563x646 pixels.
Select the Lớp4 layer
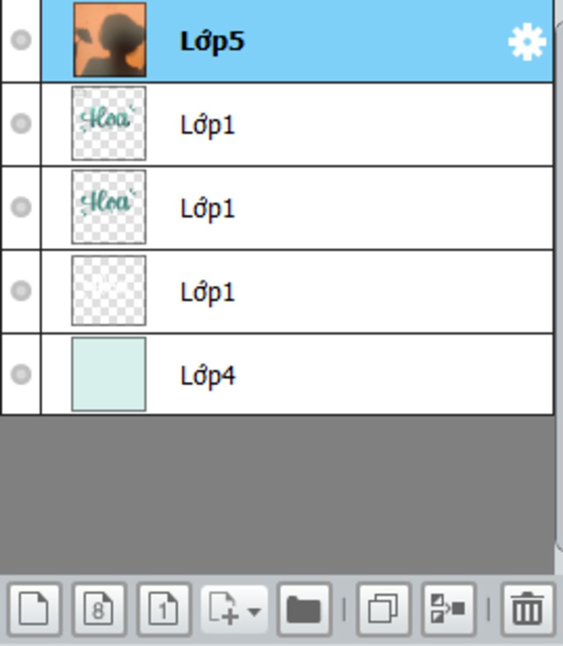pos(297,374)
